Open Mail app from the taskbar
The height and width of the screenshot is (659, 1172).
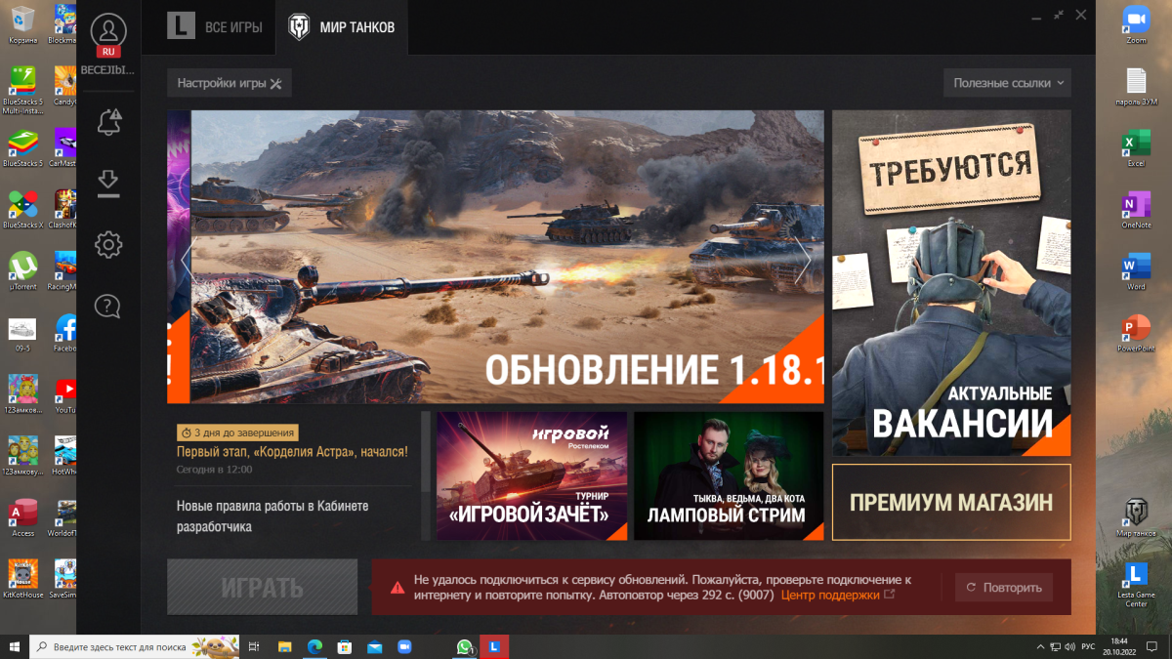(x=375, y=646)
